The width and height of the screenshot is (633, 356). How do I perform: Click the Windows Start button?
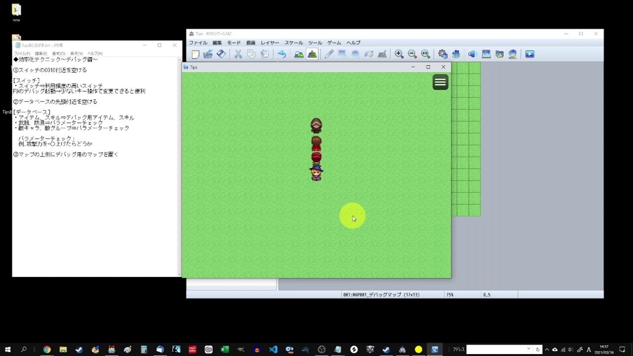[x=8, y=350]
